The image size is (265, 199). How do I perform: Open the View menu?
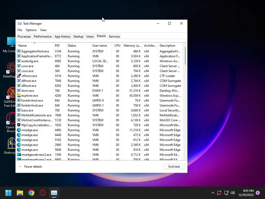click(x=43, y=30)
